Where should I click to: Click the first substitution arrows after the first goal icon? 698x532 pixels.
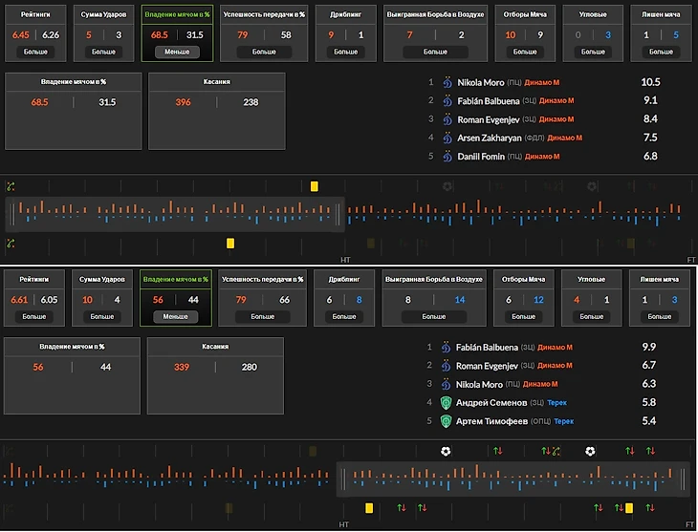(497, 451)
